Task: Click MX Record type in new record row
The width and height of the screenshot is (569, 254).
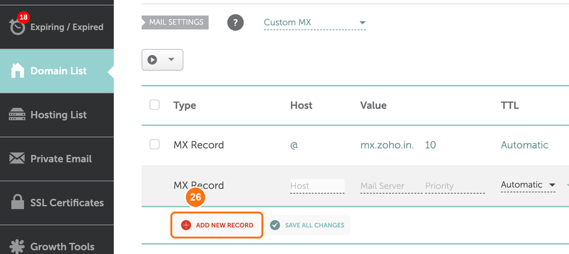Action: 199,185
